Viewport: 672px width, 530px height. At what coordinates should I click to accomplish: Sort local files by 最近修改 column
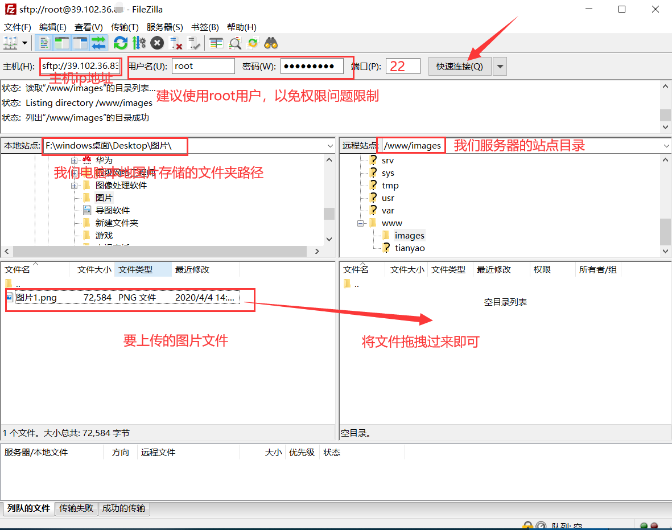click(x=206, y=269)
